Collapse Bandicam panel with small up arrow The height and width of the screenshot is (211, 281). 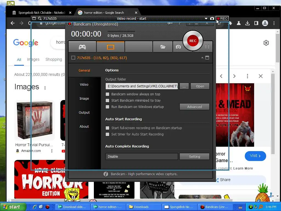coord(202,58)
